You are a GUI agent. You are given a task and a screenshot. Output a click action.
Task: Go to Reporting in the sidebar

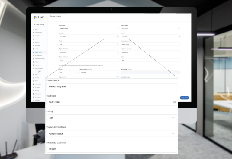click(x=37, y=78)
